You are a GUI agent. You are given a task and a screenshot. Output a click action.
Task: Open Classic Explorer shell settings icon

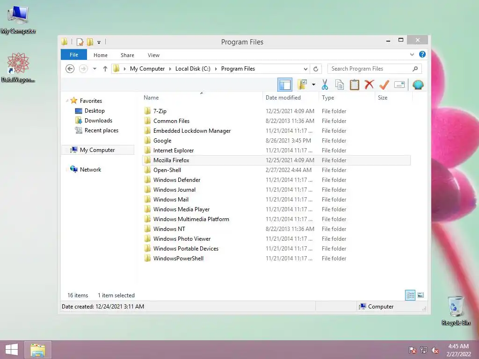tap(418, 85)
